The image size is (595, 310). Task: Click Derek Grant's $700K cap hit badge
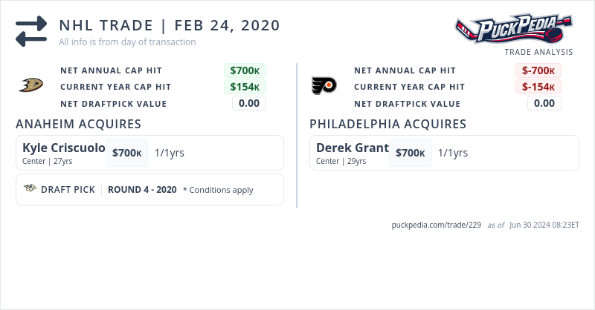pos(411,153)
